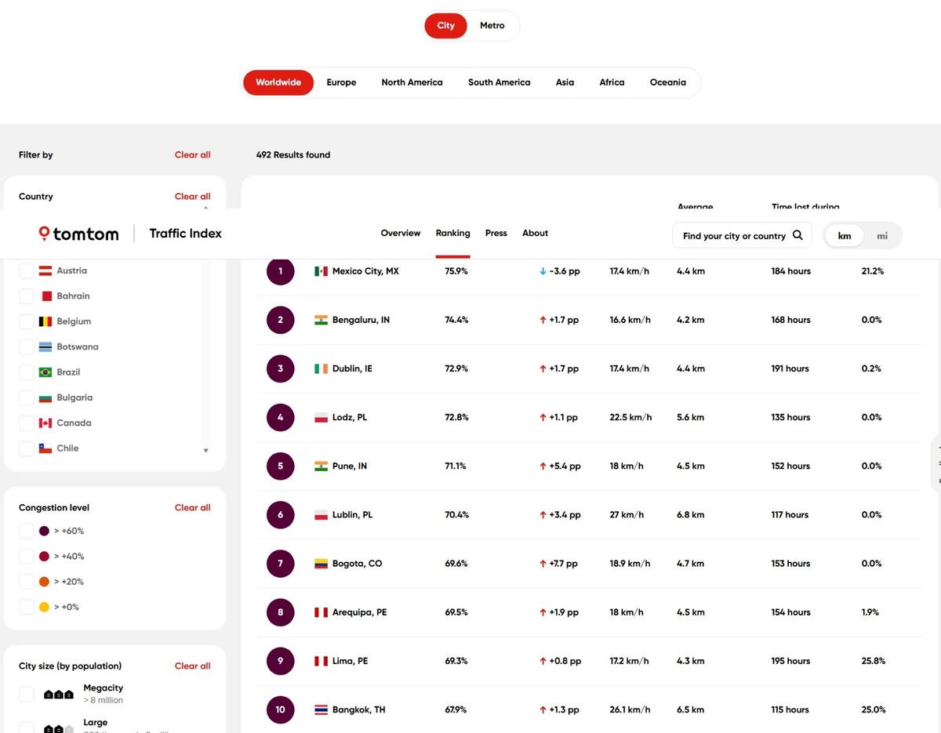Clear all Country filters
941x733 pixels.
(192, 197)
